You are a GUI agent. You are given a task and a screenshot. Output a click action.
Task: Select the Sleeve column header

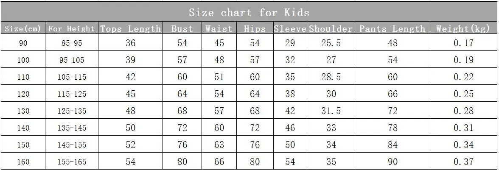[290, 28]
